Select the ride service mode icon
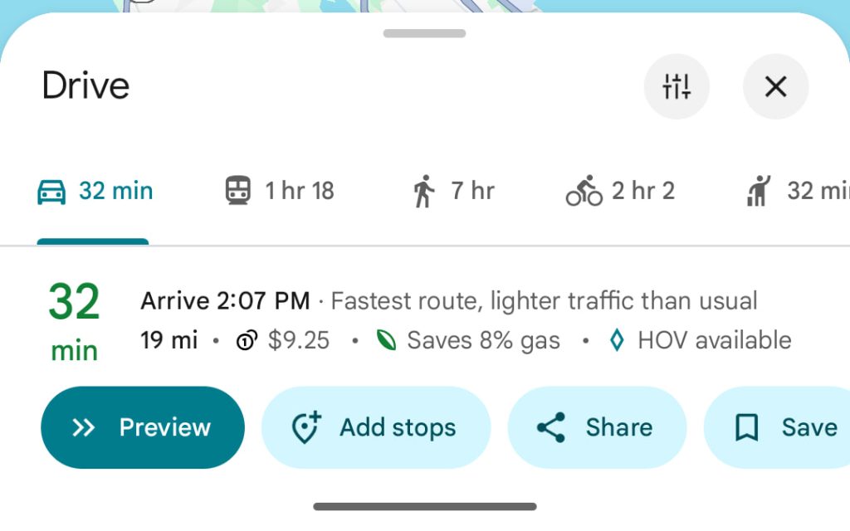 click(x=758, y=190)
